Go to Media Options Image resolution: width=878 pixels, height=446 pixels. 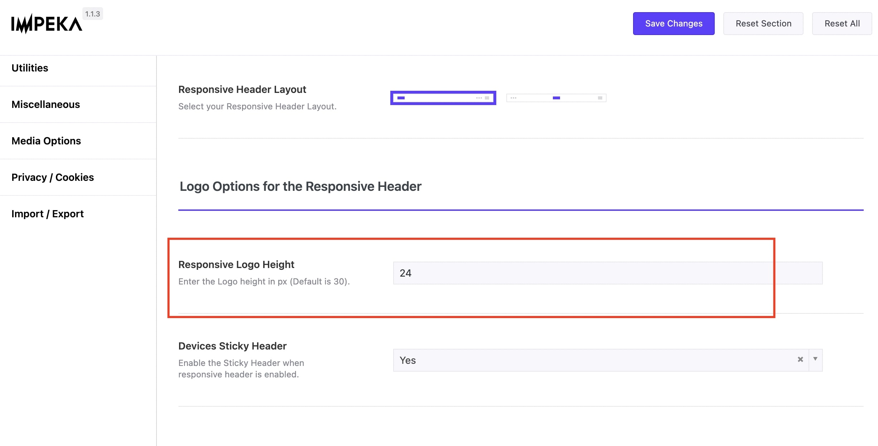tap(46, 141)
